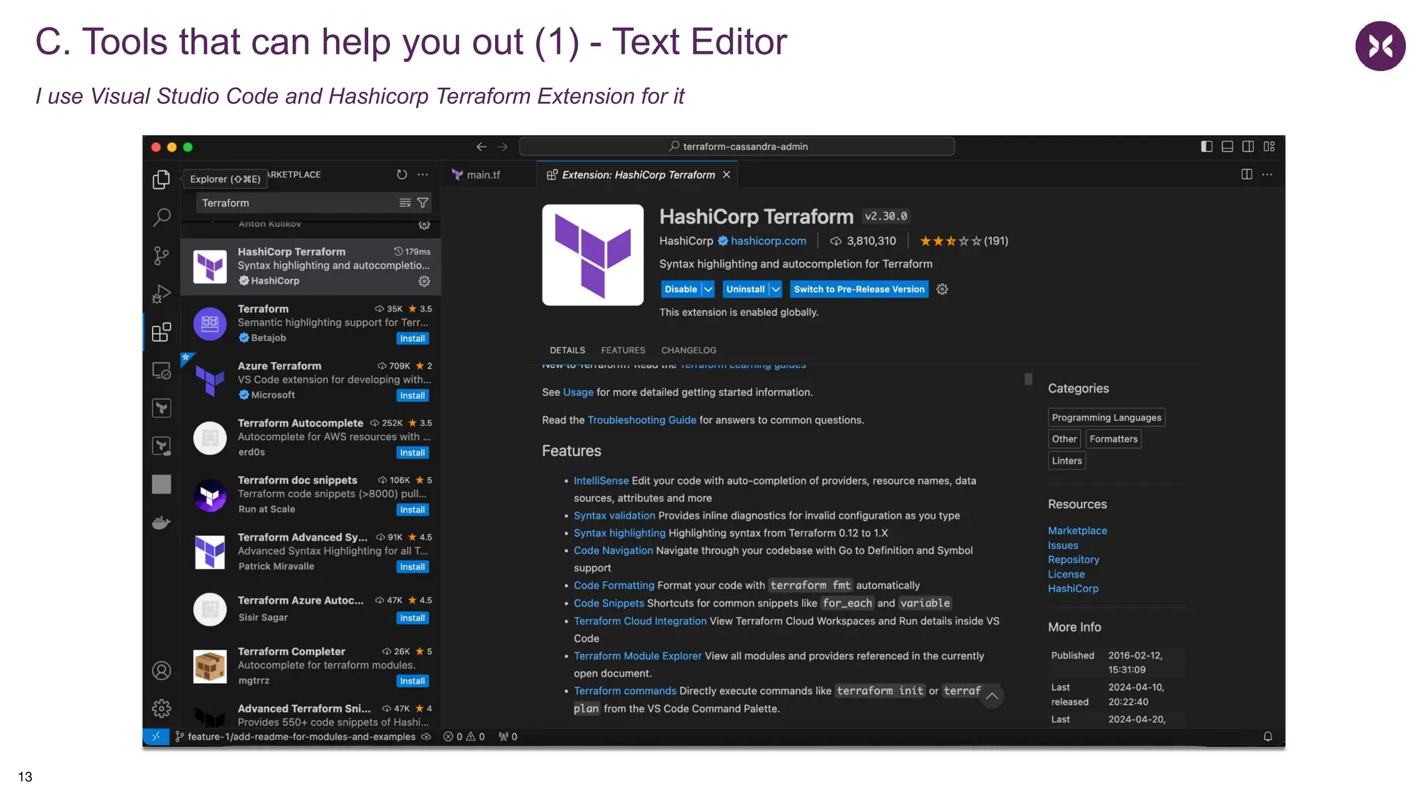Screen dimensions: 1428x803
Task: Open the Accounts icon
Action: point(161,671)
